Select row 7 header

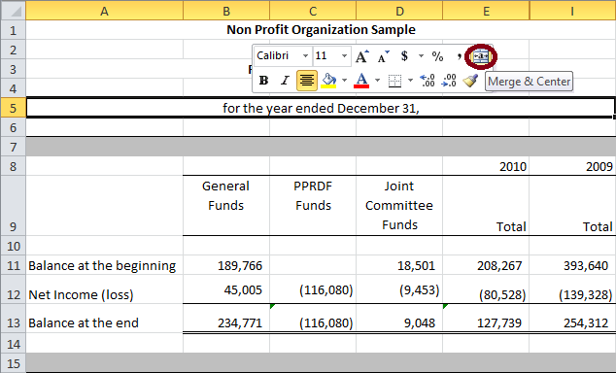pos(13,147)
